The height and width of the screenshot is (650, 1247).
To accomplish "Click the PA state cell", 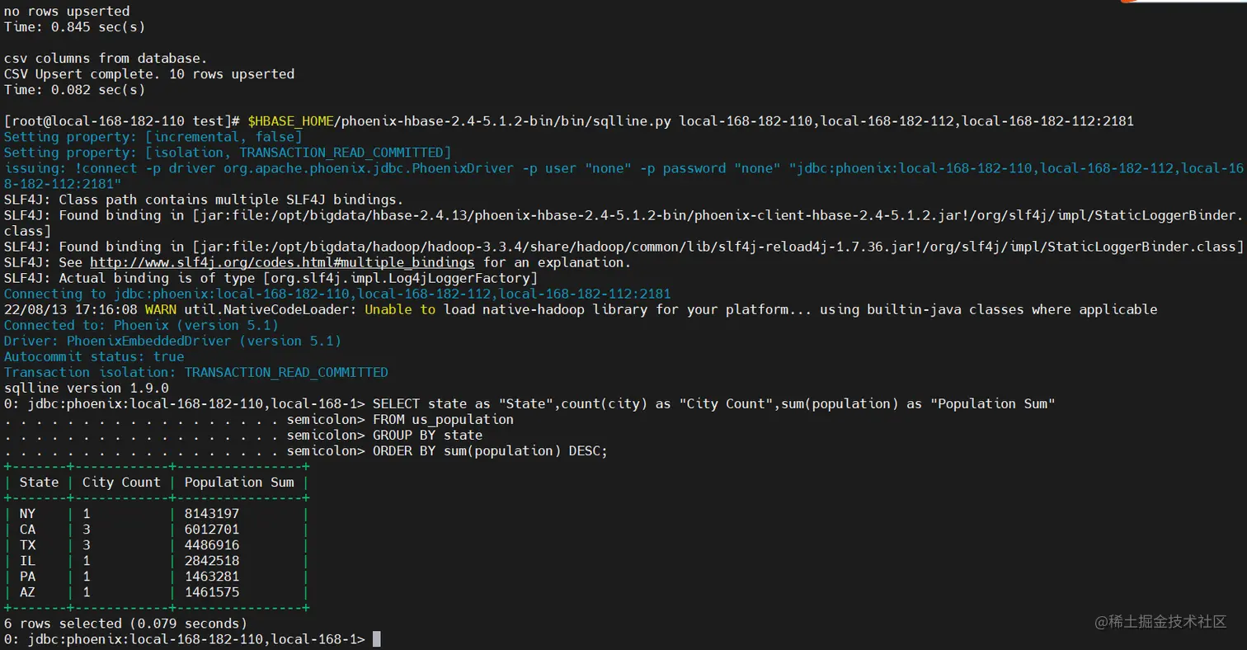I will click(x=27, y=577).
